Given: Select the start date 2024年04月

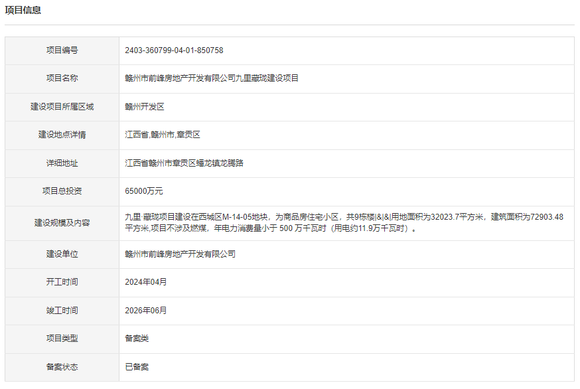Looking at the screenshot, I should point(146,282).
